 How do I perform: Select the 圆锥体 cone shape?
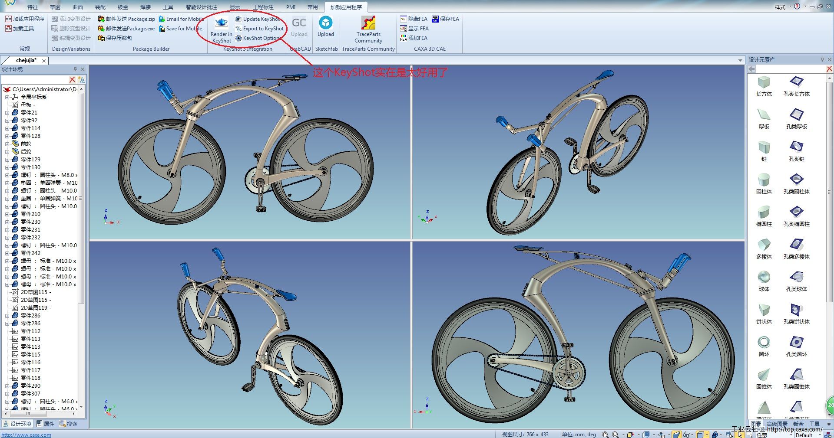(x=764, y=379)
